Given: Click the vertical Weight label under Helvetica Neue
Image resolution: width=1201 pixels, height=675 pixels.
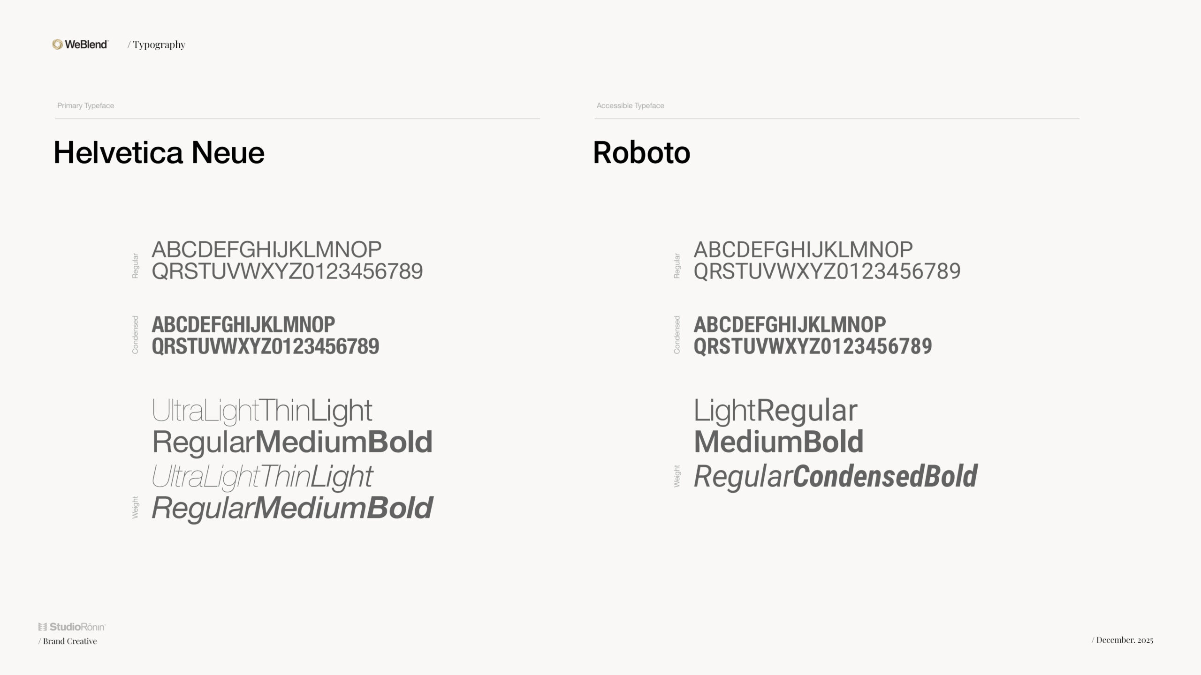Looking at the screenshot, I should 136,507.
